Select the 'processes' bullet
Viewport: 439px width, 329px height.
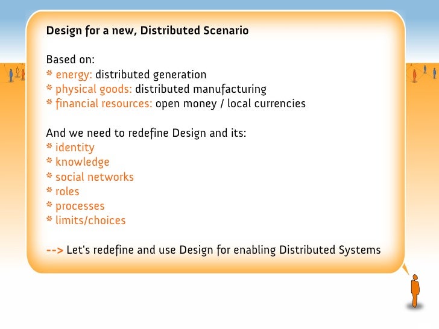tap(75, 206)
